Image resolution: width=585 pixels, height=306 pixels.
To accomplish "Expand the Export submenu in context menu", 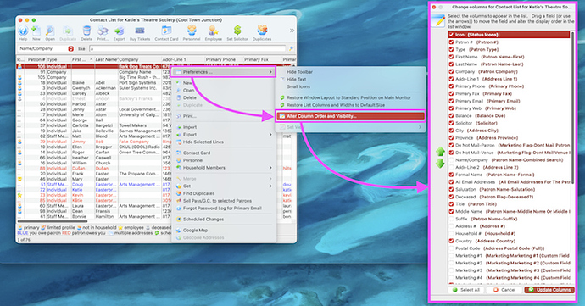I will tap(224, 134).
